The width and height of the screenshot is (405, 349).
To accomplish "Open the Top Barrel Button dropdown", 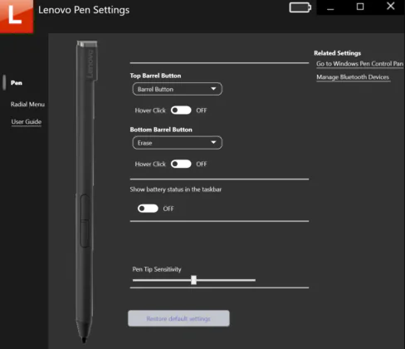I will point(177,89).
